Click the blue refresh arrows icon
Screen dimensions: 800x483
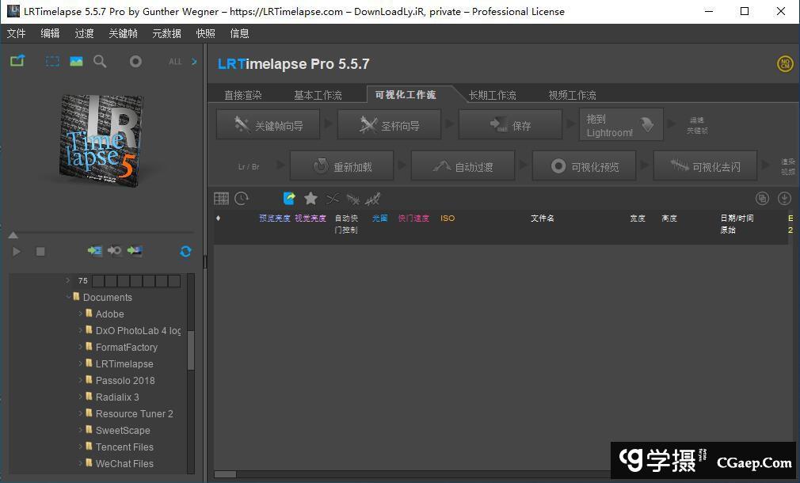click(185, 251)
